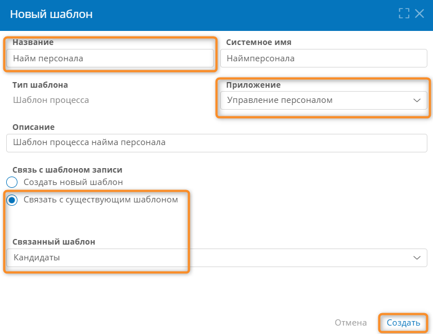Select the Создать новый шаблон radio button

(x=12, y=182)
